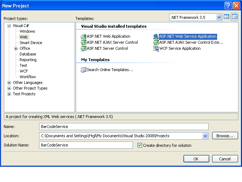
Task: Uncheck Create directory for solution
Action: (140, 145)
